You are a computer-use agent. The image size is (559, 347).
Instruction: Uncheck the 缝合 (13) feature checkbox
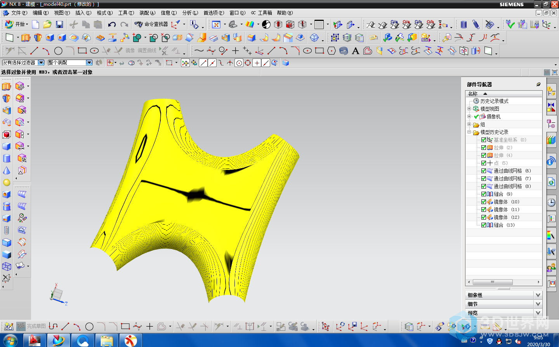pyautogui.click(x=484, y=225)
